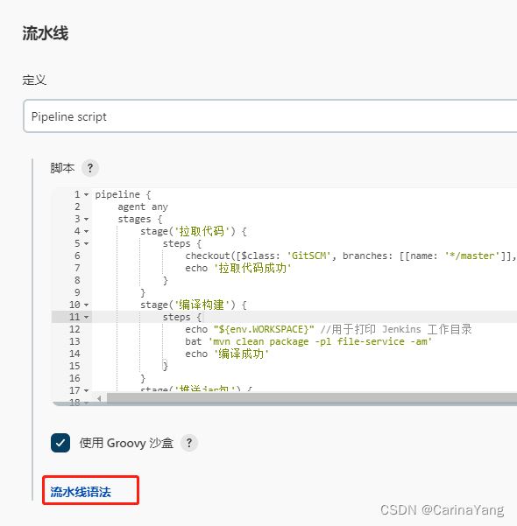
Task: Fold the stage block on line 4
Action: click(x=87, y=231)
